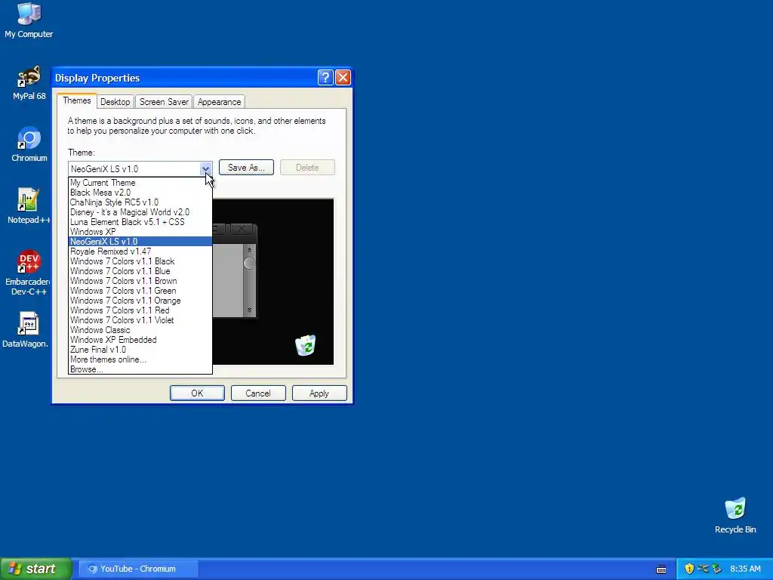Click the scroll up arrow in the preview window
773x580 pixels.
click(249, 250)
